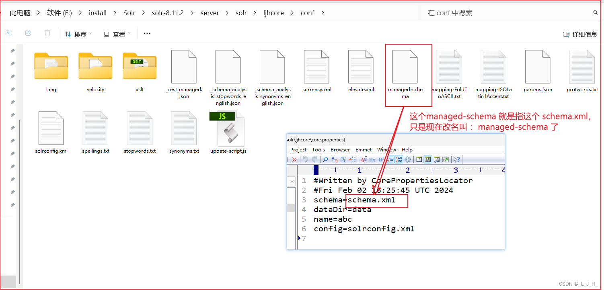Open the Replace tool icon (A to B)
This screenshot has height=290, width=604.
pyautogui.click(x=335, y=159)
